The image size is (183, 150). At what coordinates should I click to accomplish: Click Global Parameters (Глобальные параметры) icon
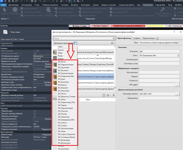pyautogui.click(x=56, y=16)
